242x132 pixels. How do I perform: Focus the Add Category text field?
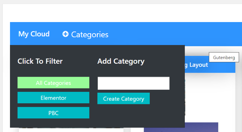(133, 83)
